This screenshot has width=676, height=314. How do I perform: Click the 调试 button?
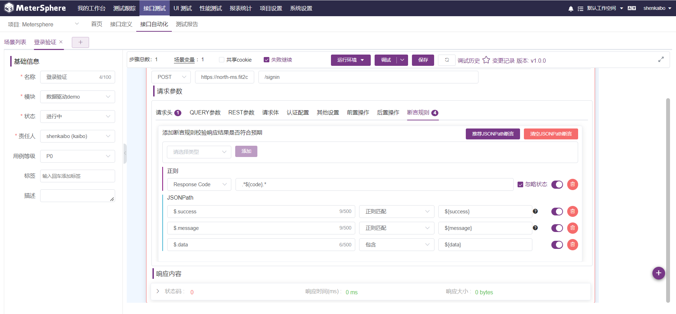tap(386, 60)
